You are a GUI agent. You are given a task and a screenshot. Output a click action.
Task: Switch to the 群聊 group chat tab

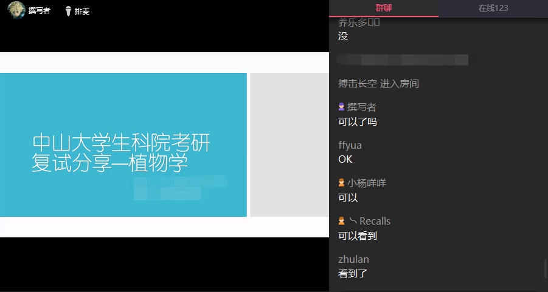click(384, 8)
